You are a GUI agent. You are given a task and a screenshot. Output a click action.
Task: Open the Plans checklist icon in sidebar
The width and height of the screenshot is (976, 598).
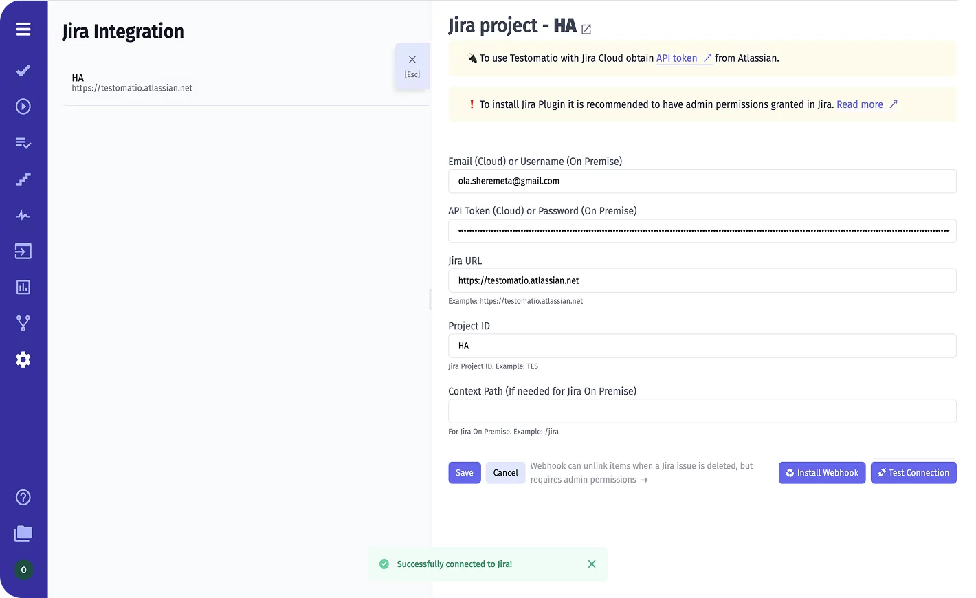23,143
